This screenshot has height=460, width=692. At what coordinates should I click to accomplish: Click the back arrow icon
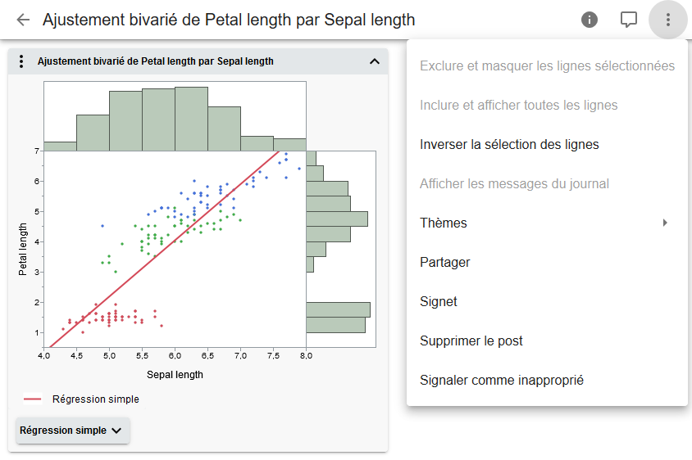tap(23, 20)
